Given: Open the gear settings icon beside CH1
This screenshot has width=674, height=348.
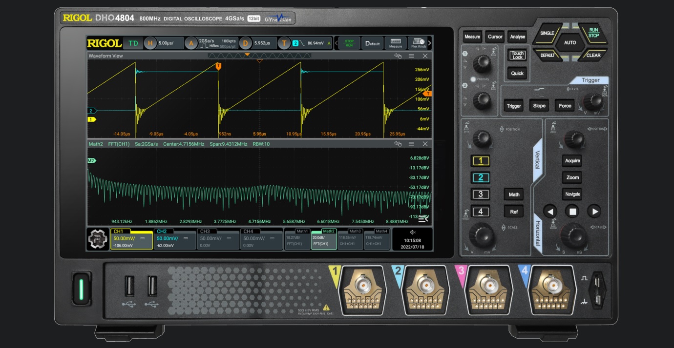Looking at the screenshot, I should (97, 239).
